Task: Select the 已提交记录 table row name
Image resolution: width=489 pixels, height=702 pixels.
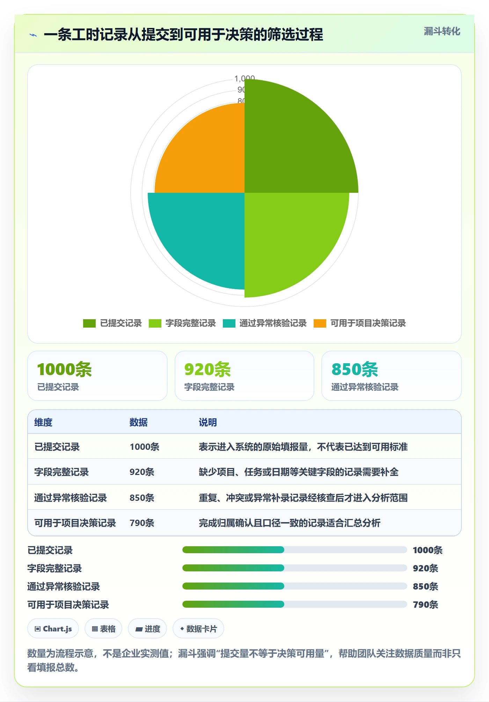Action: click(x=57, y=447)
